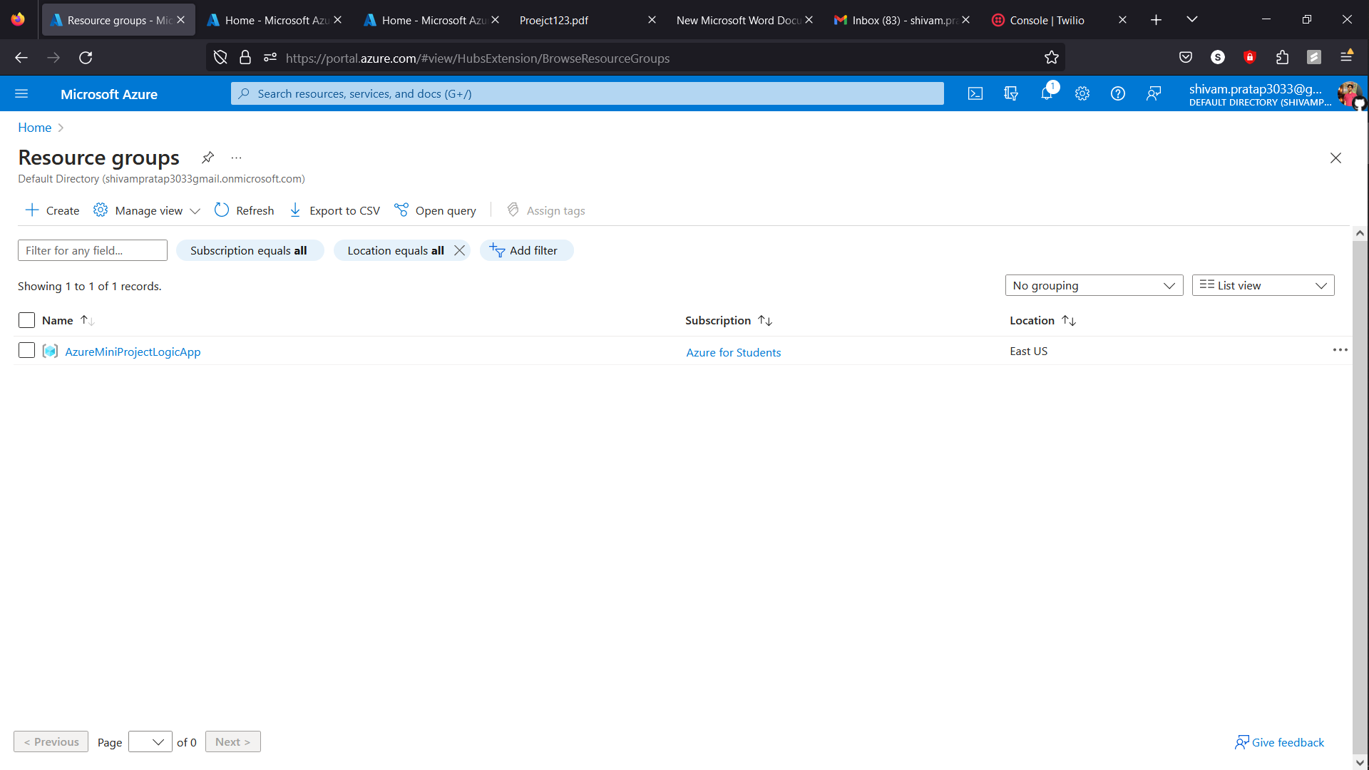The width and height of the screenshot is (1369, 770).
Task: Open the No grouping dropdown
Action: [1094, 285]
